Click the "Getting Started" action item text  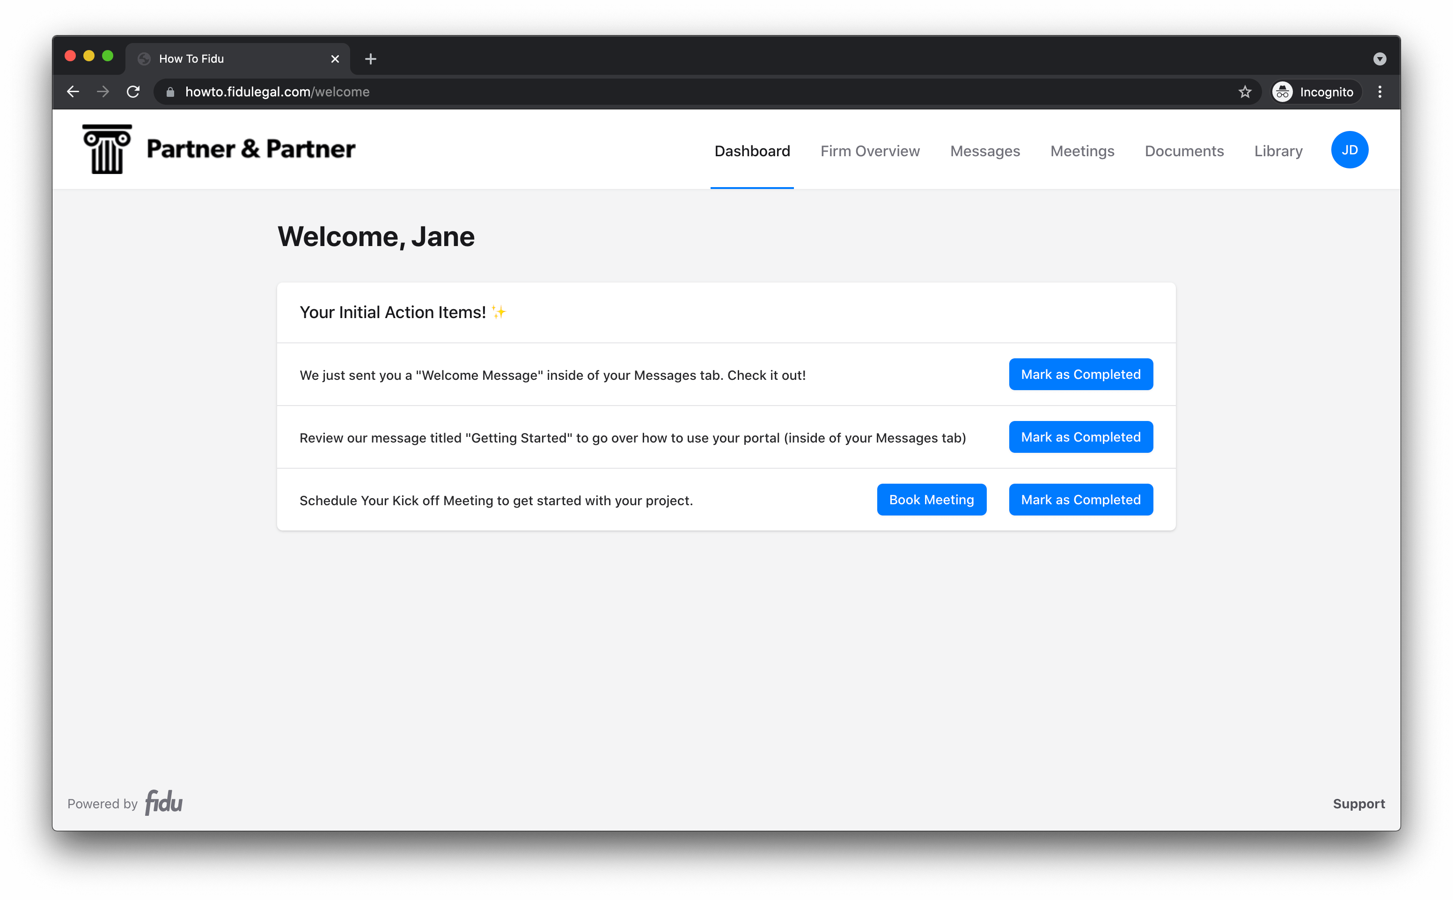click(632, 438)
